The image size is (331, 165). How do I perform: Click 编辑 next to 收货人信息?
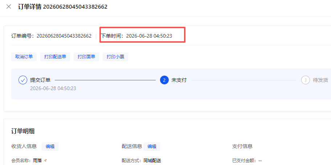pos(50,147)
